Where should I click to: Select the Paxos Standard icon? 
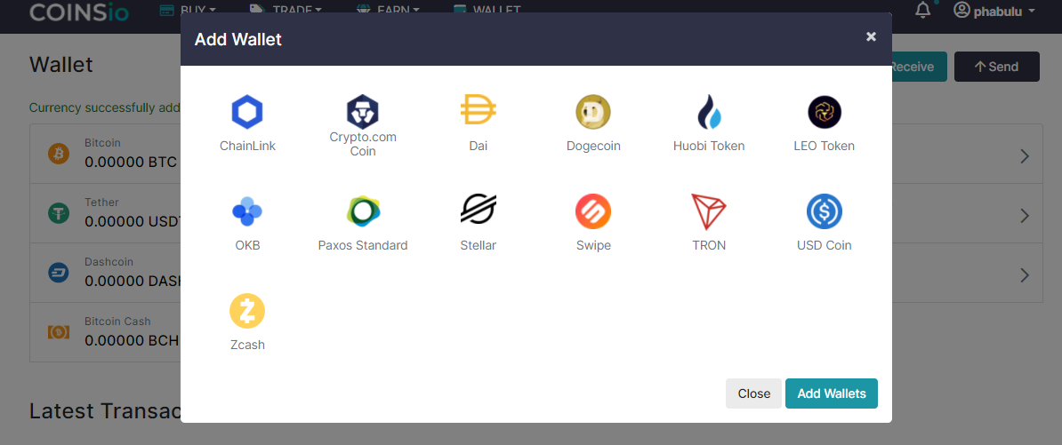pos(363,211)
